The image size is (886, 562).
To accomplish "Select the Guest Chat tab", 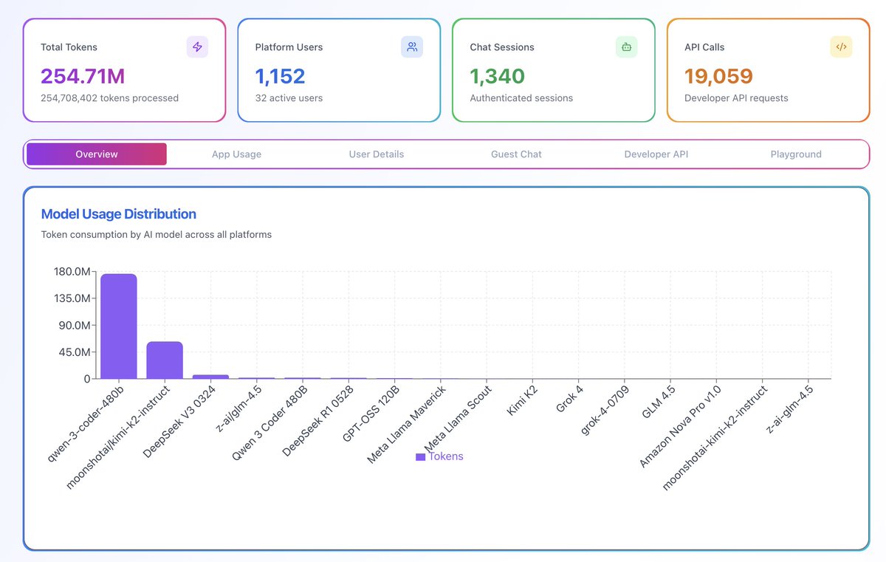I will pos(515,154).
